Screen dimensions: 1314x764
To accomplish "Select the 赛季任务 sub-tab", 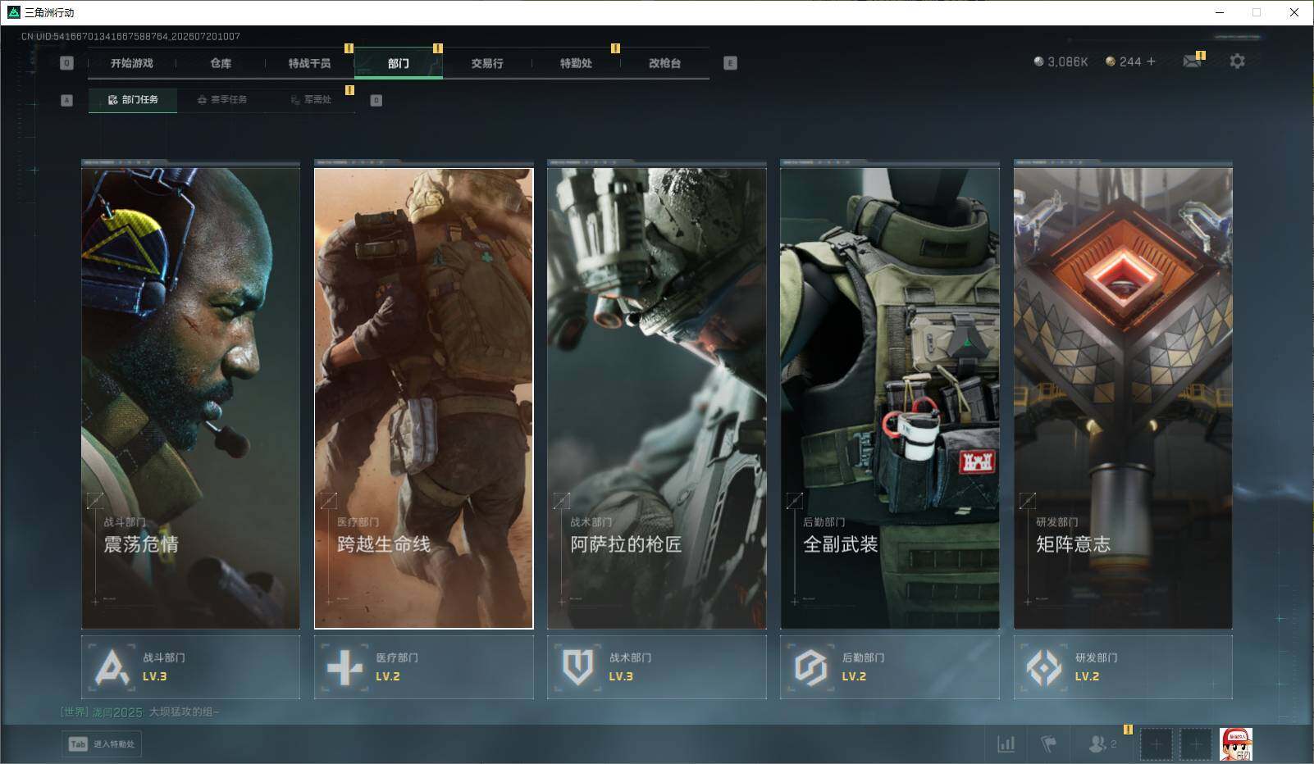I will [221, 100].
